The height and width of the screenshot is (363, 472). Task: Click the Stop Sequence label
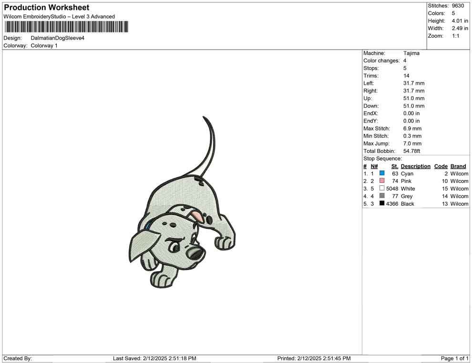pyautogui.click(x=382, y=159)
